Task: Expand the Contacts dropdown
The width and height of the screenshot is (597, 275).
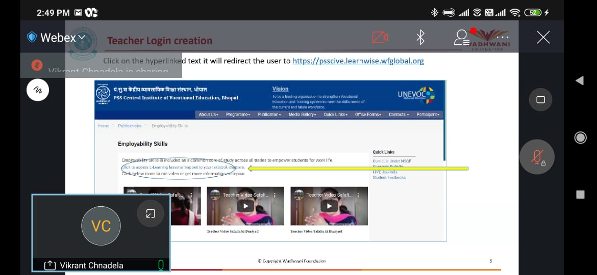Action: tap(399, 115)
